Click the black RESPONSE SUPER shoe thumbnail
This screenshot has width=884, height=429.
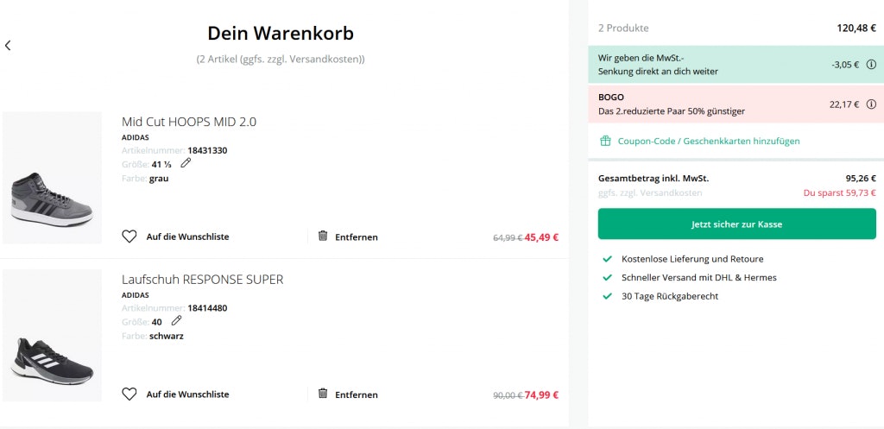(x=52, y=336)
